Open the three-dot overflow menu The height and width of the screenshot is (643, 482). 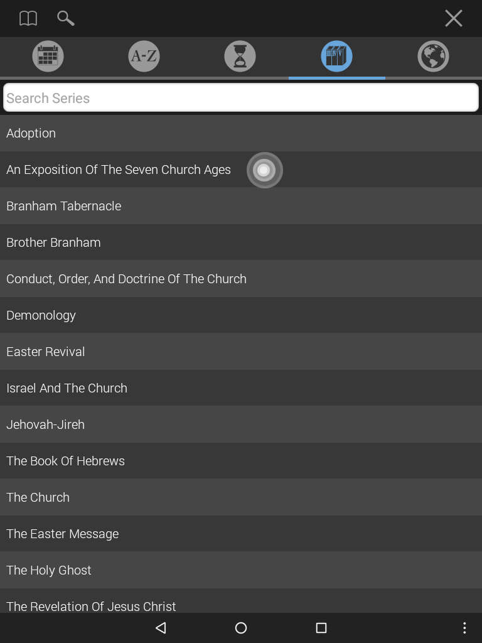tap(464, 628)
